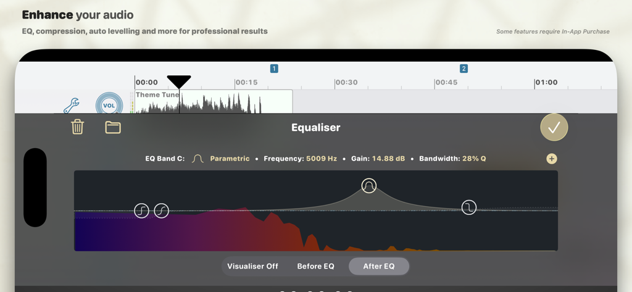Open the wrench settings tool
The height and width of the screenshot is (292, 632).
tap(72, 106)
